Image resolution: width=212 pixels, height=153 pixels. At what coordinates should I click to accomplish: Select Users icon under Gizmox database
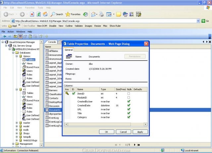click(24, 71)
